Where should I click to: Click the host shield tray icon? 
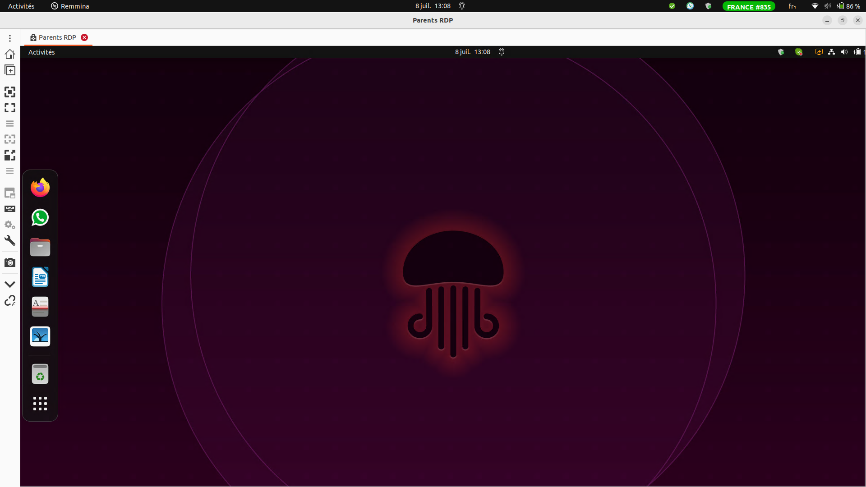tap(708, 6)
